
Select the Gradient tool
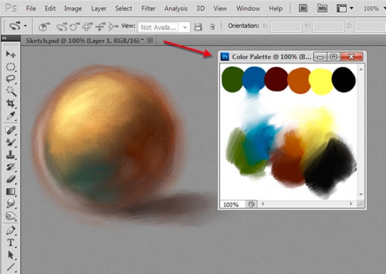pyautogui.click(x=10, y=191)
